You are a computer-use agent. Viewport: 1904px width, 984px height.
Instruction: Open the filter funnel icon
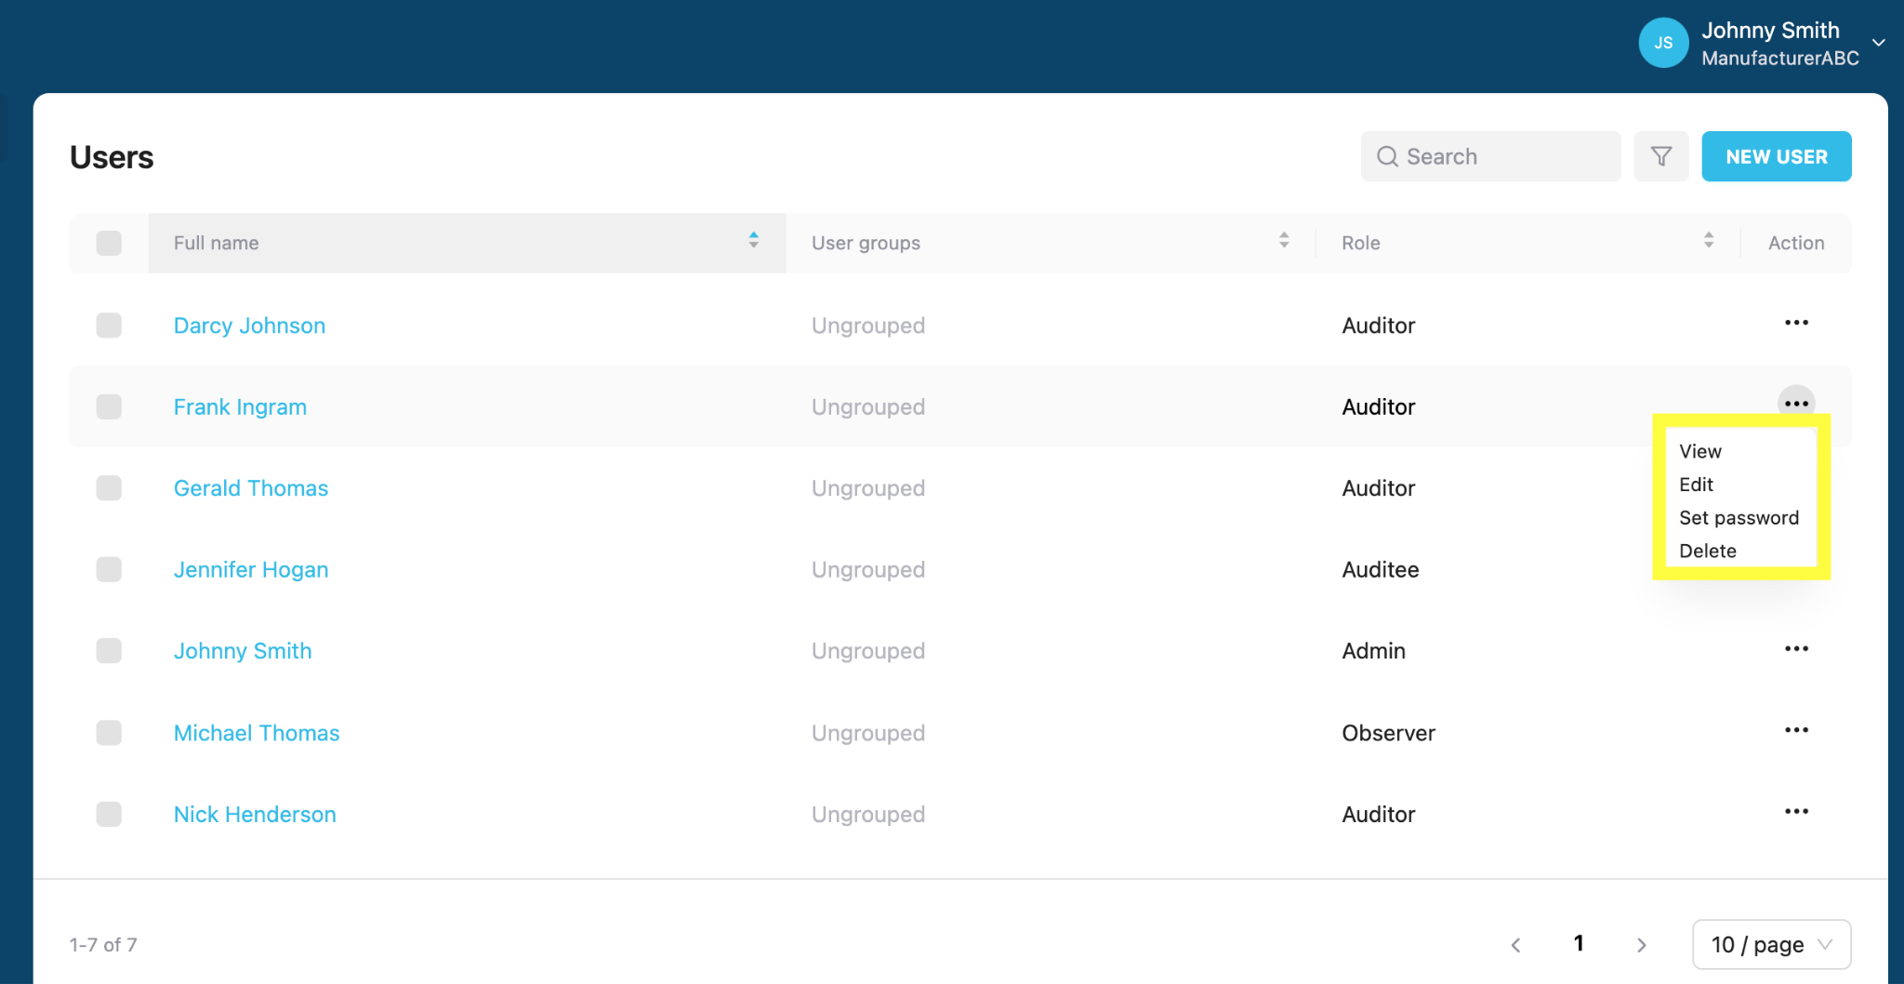coord(1661,156)
